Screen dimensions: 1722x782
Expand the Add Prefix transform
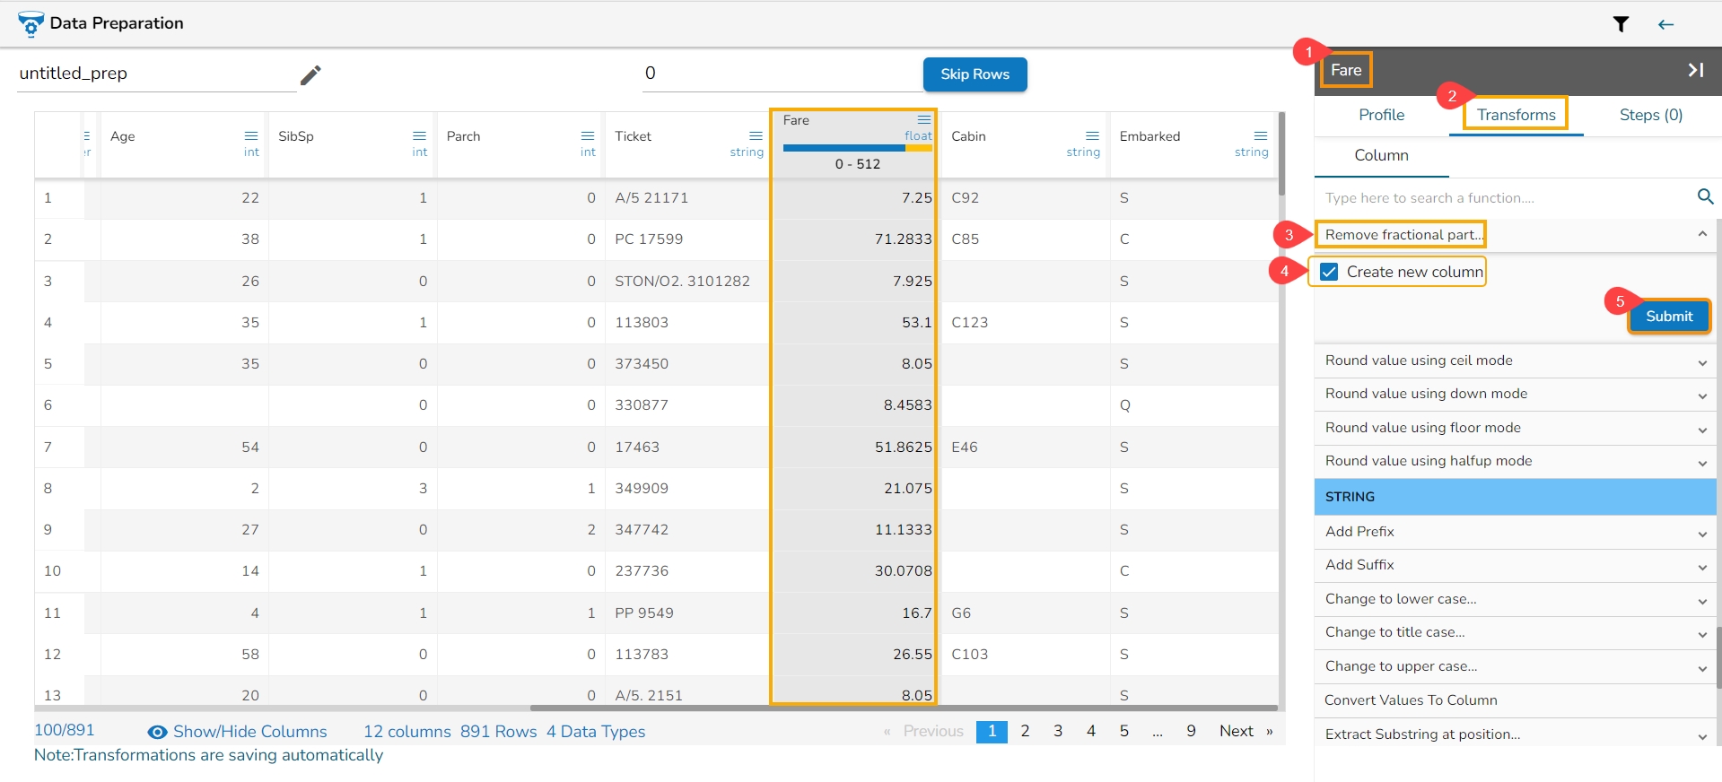tap(1701, 533)
